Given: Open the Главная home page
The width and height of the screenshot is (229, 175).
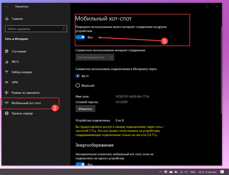Looking at the screenshot, I should (14, 19).
